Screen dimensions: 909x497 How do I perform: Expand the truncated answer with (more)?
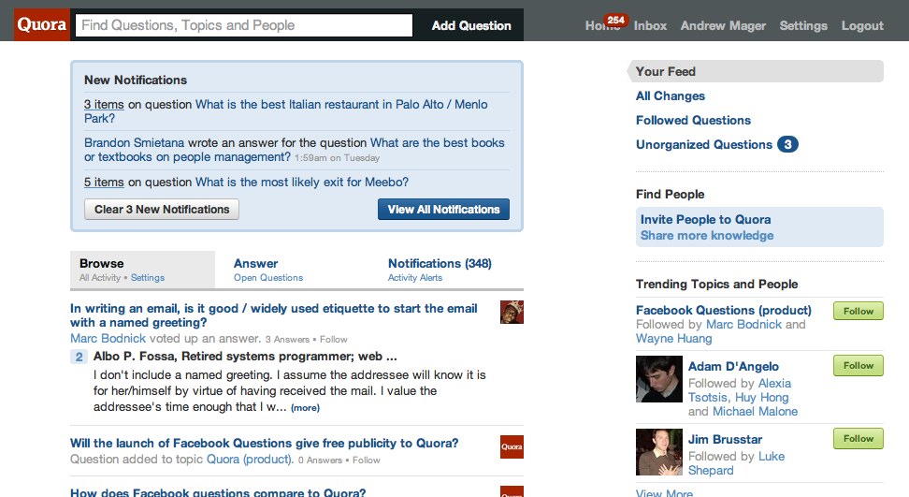305,408
